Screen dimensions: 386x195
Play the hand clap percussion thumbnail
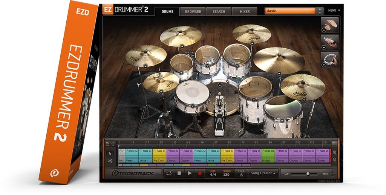tap(330, 25)
